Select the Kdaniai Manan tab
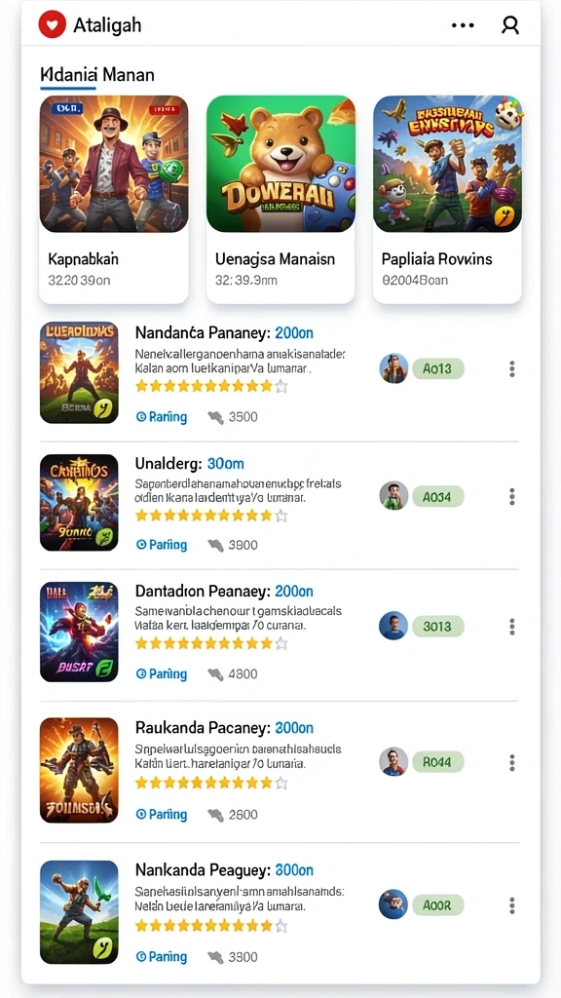Image resolution: width=561 pixels, height=998 pixels. click(x=97, y=75)
